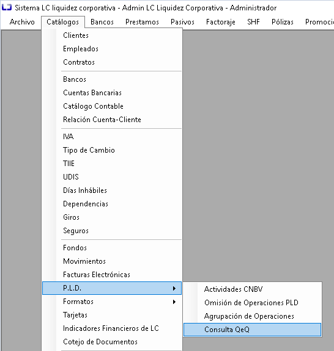
Task: Open the Prestamos menu
Action: tap(142, 22)
